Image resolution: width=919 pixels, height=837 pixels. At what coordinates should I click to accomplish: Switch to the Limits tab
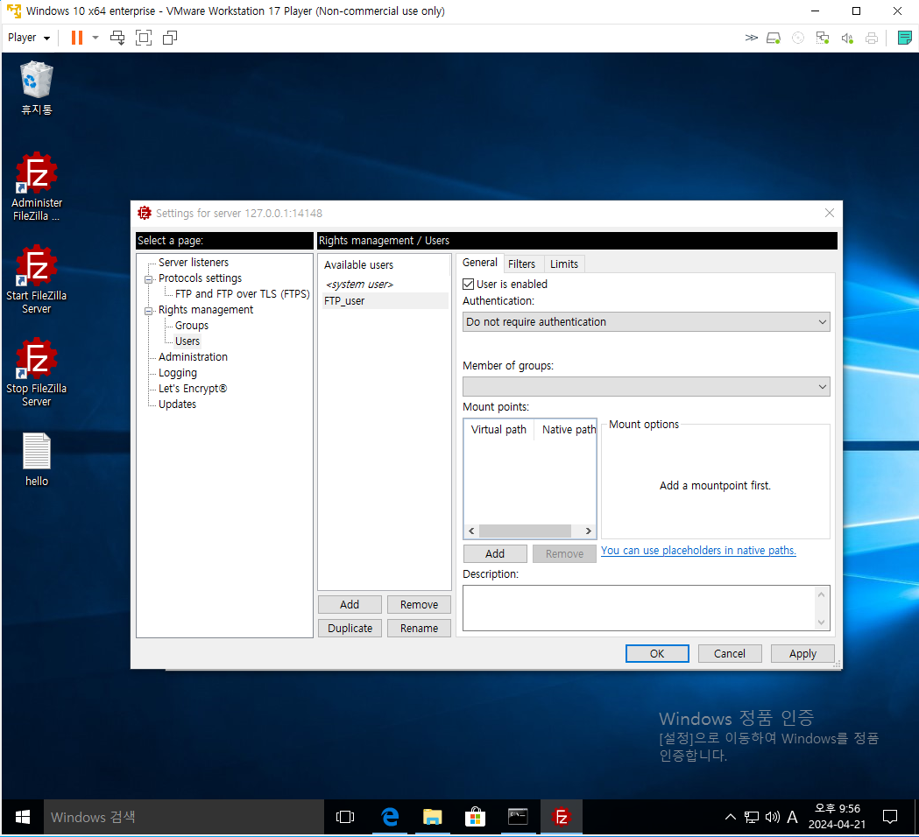(x=564, y=264)
